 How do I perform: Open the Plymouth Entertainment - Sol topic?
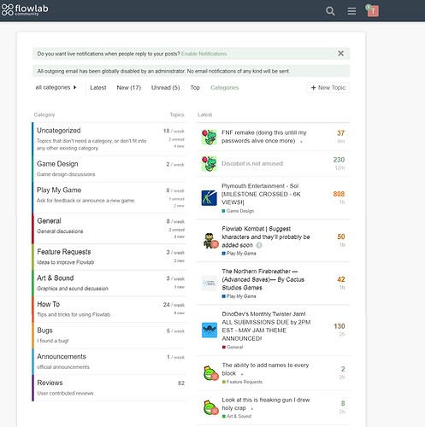coord(261,194)
